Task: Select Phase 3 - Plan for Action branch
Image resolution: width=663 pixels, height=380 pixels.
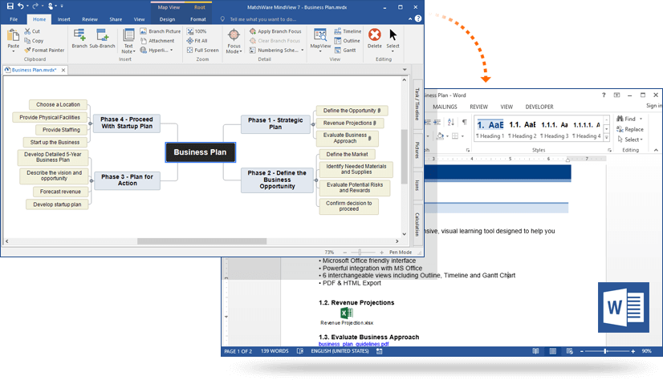Action: pos(128,180)
